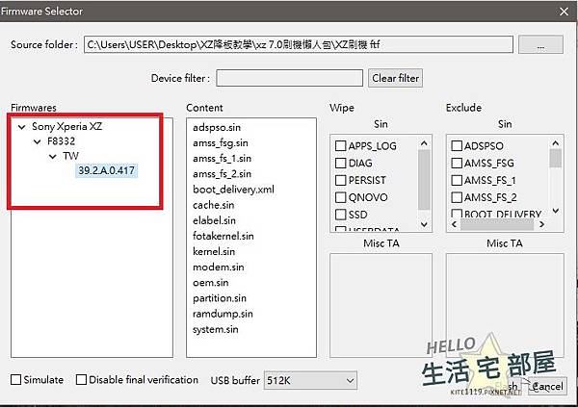Select amss_fsg.sin in Content list
Image resolution: width=578 pixels, height=407 pixels.
(x=220, y=143)
